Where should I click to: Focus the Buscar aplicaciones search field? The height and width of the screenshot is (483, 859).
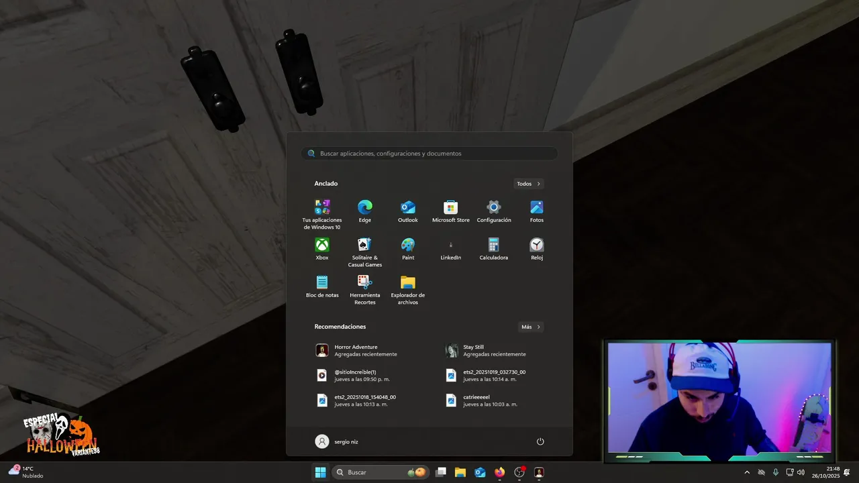click(x=429, y=154)
